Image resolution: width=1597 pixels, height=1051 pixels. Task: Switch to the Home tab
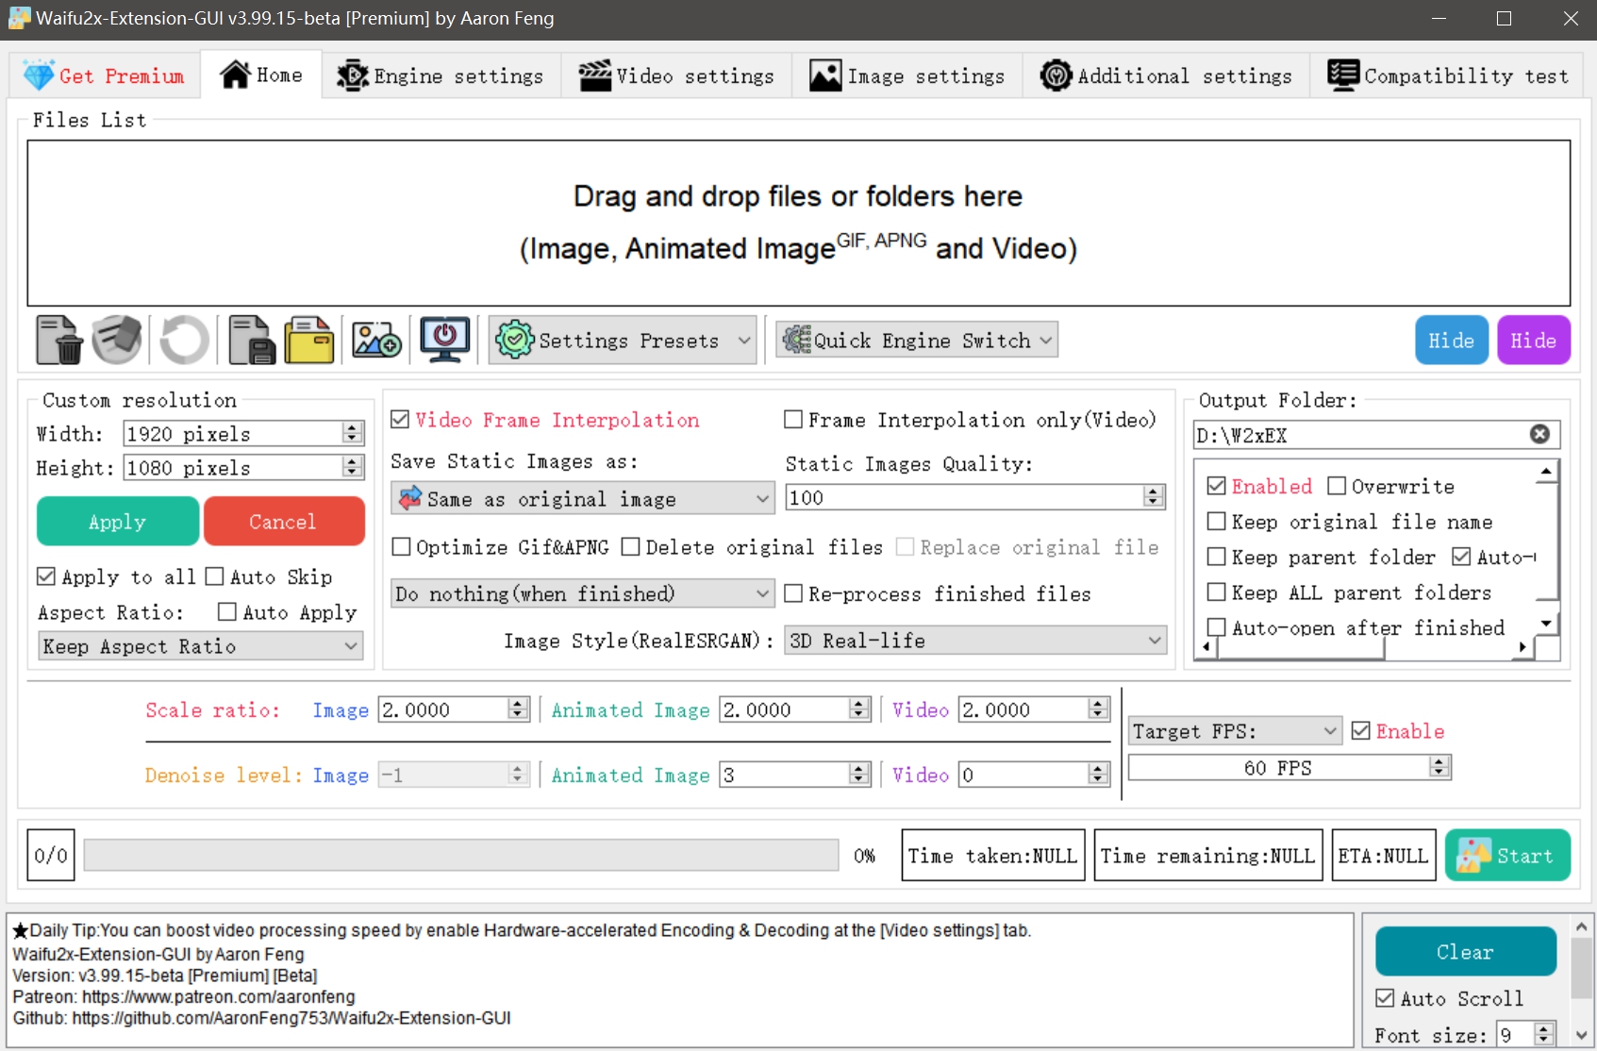coord(261,75)
